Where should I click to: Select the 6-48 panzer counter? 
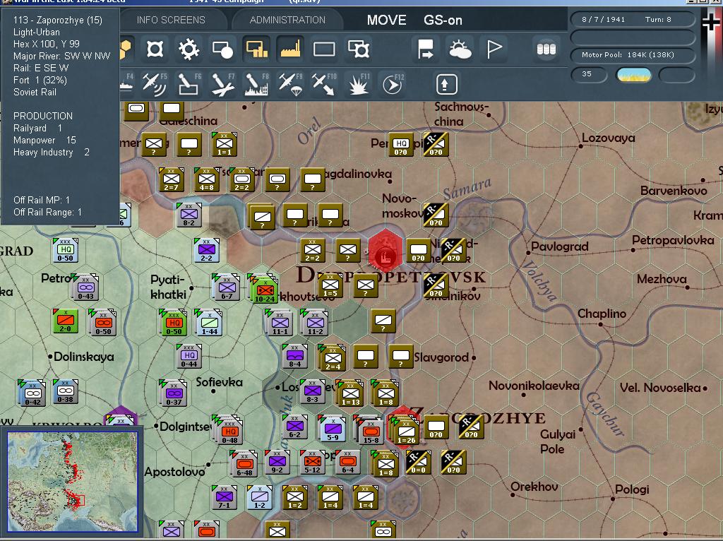coord(244,463)
